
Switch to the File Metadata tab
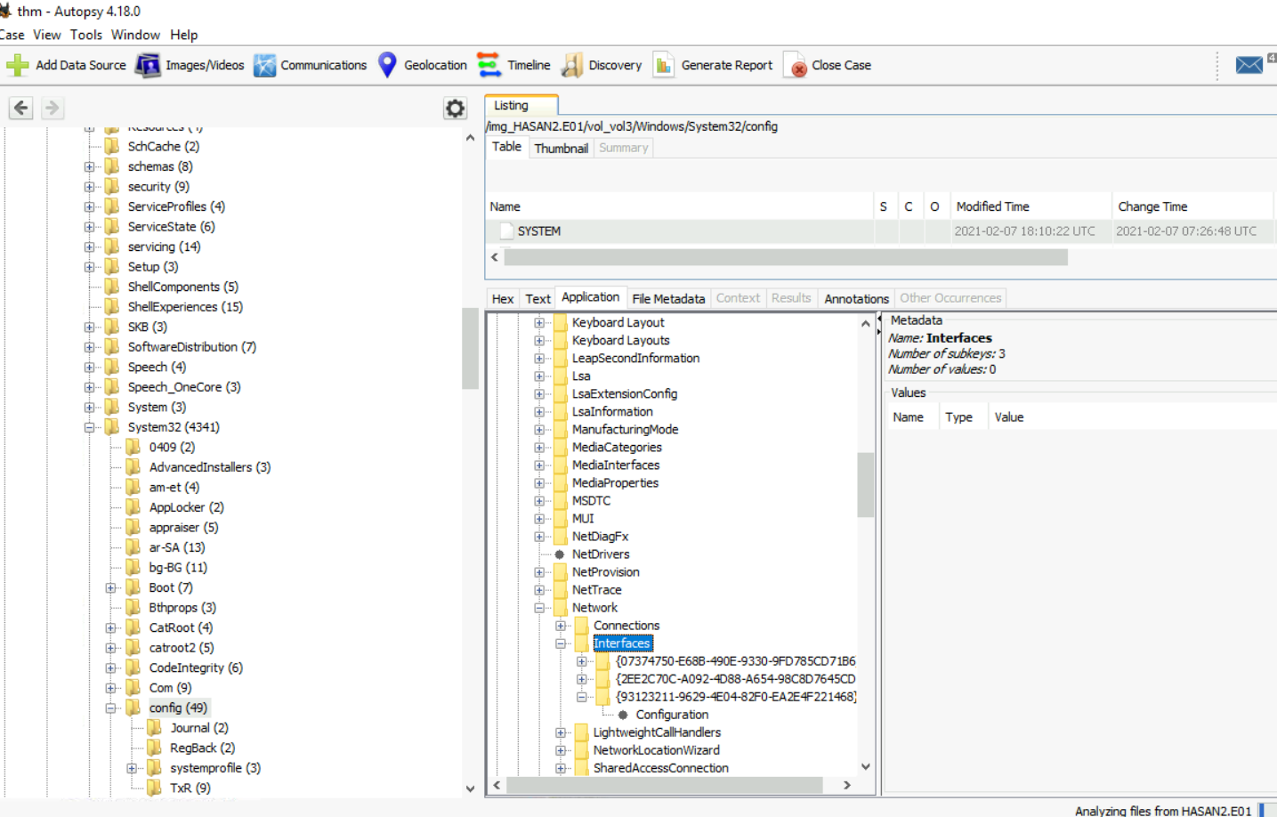(667, 299)
